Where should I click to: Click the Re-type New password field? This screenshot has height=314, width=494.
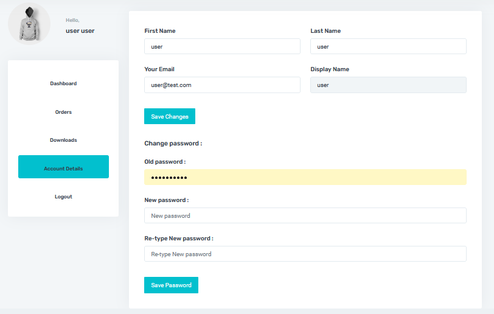pos(305,254)
